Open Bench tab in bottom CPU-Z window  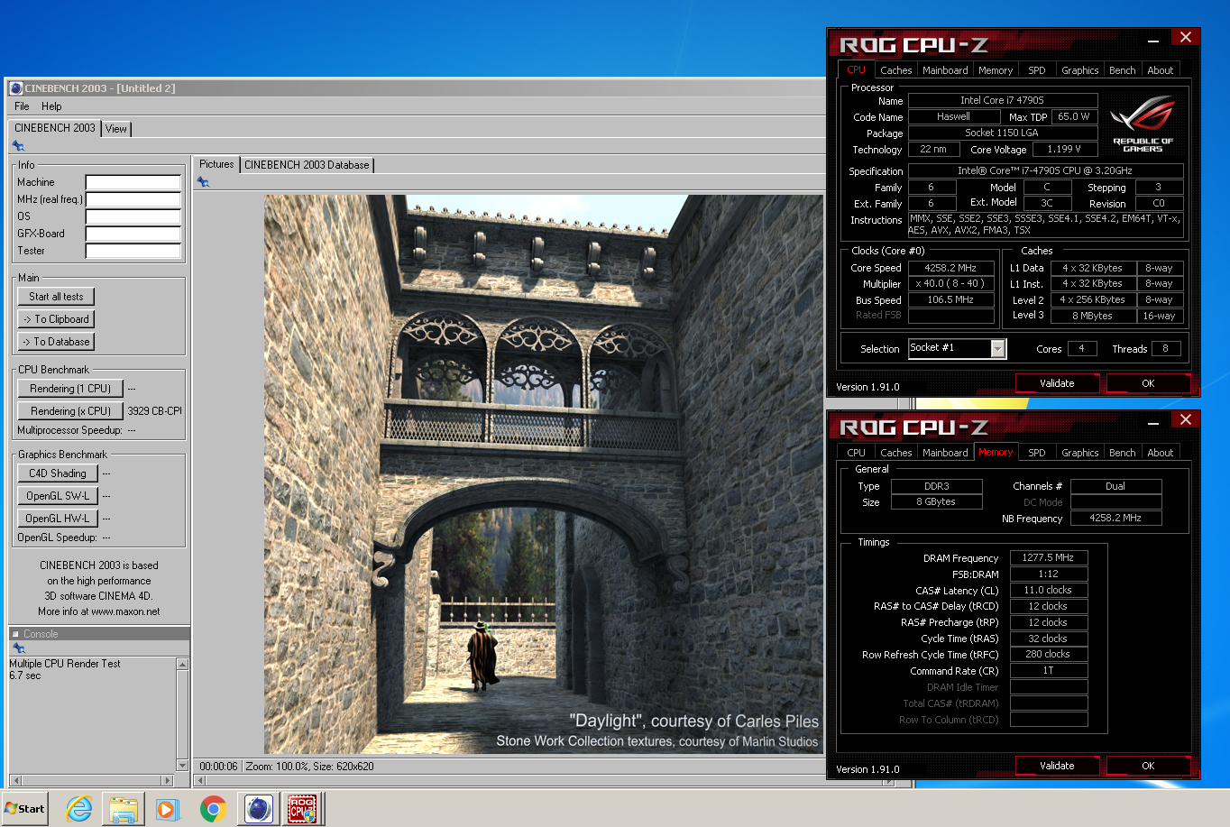coord(1123,453)
